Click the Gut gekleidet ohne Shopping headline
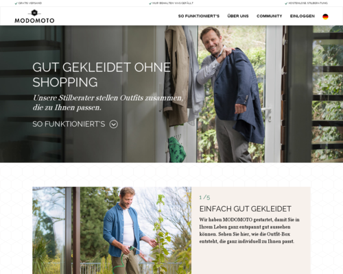The image size is (343, 274). [x=102, y=75]
